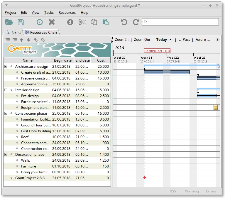Delete task with the X toolbar icon
The width and height of the screenshot is (225, 198).
[x=52, y=22]
